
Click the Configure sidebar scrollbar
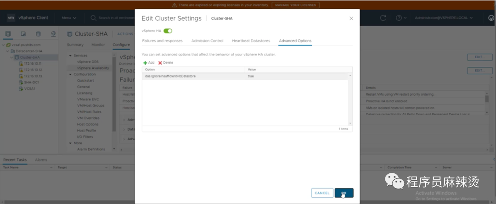(114, 95)
